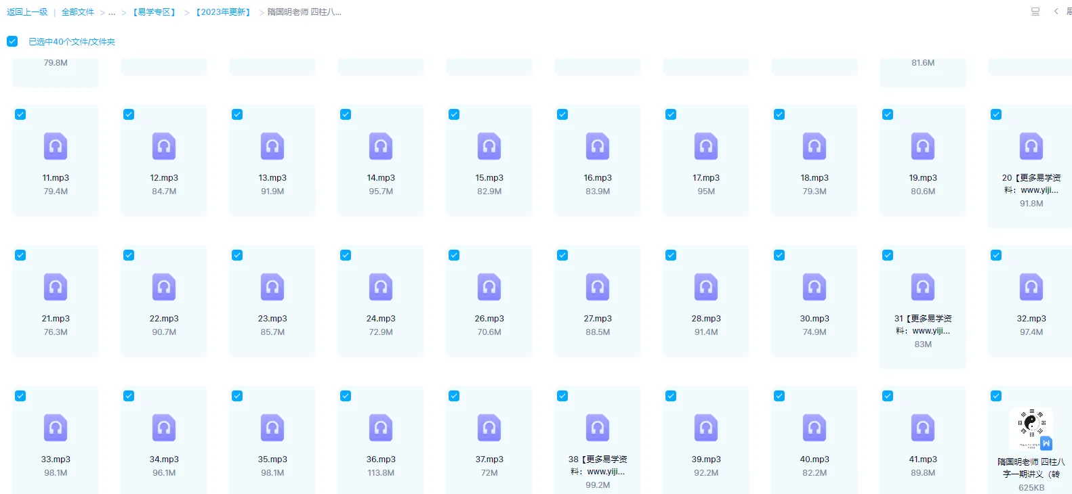
Task: Open the 27.mp3 audio file icon
Action: pyautogui.click(x=598, y=287)
